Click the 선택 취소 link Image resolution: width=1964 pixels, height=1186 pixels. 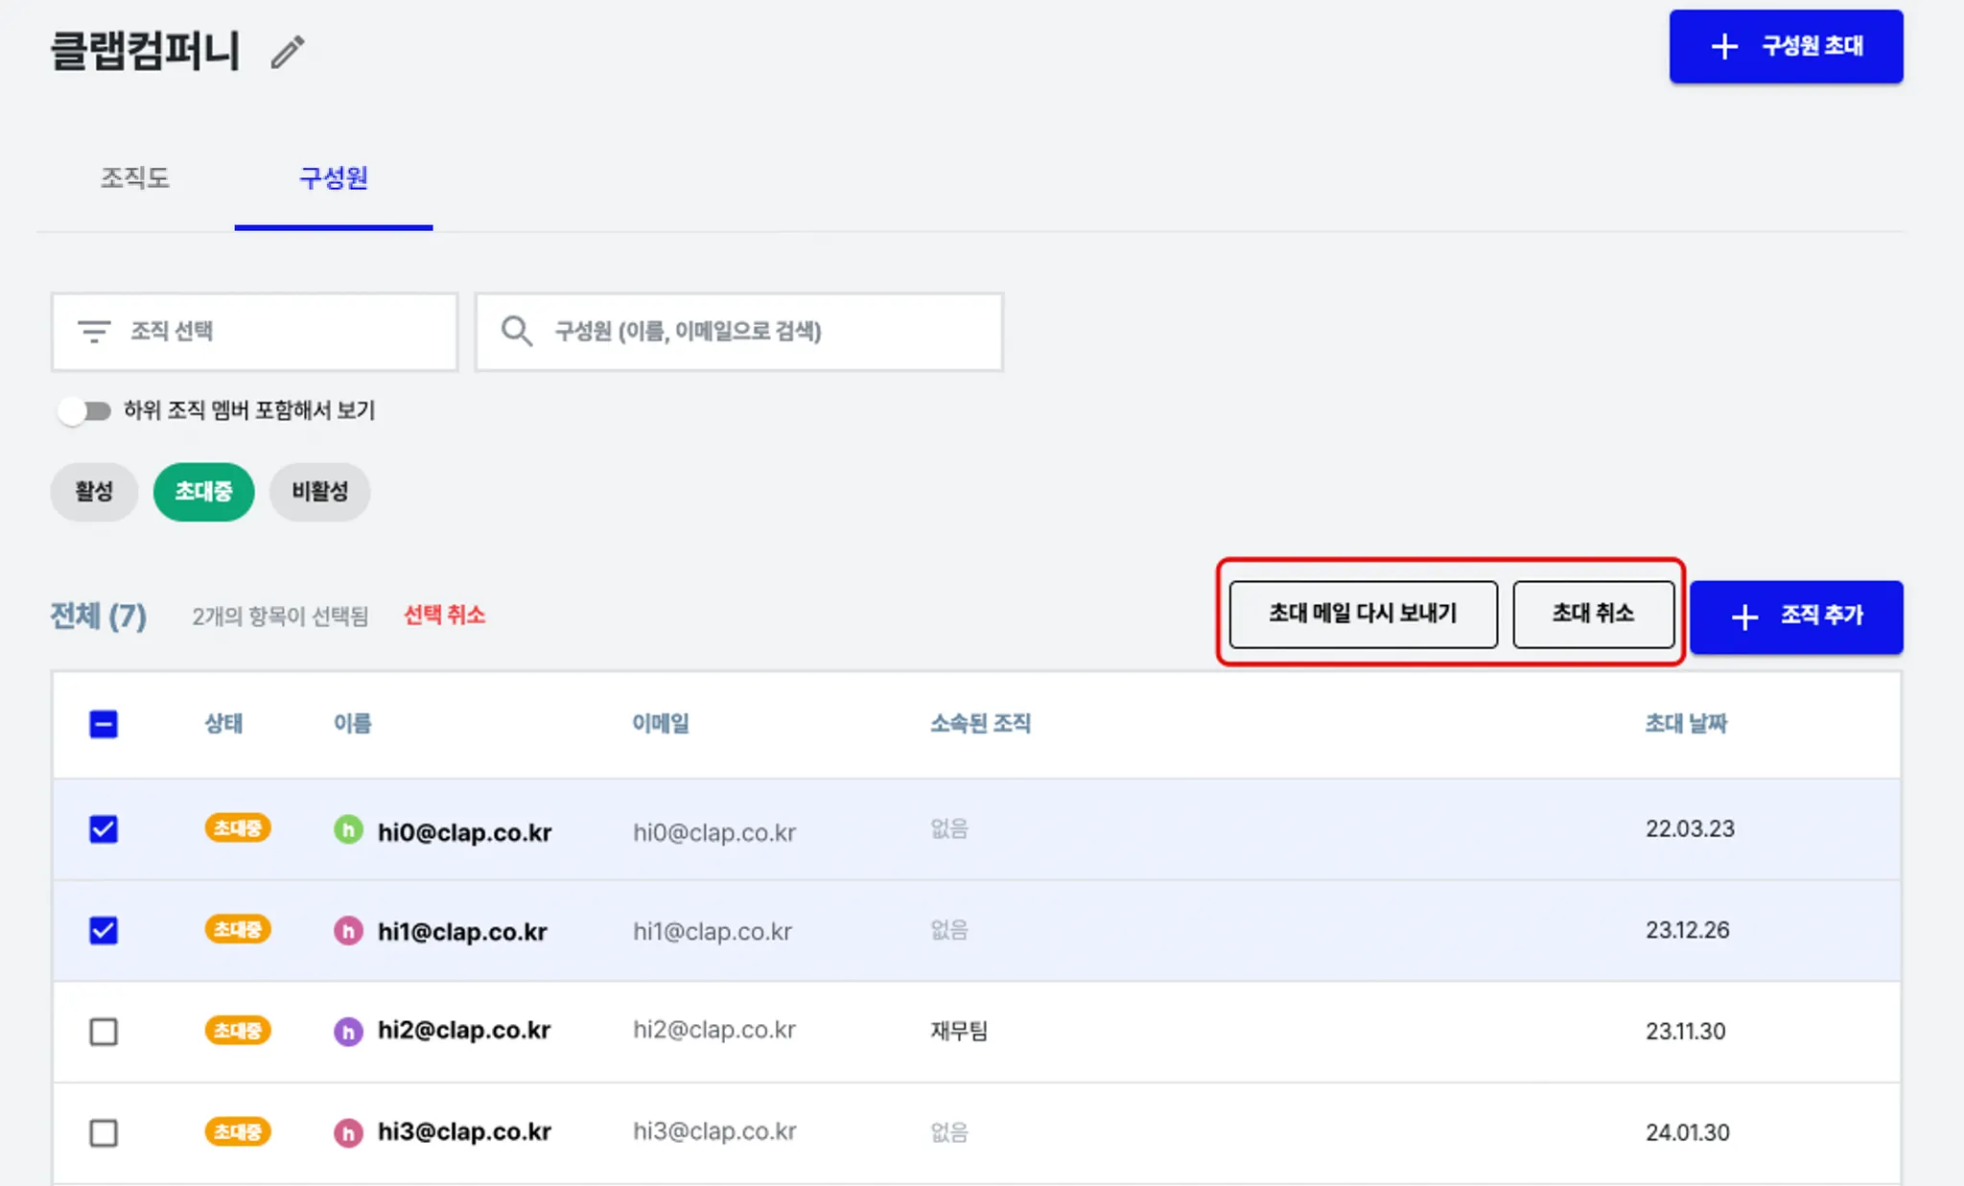[444, 615]
